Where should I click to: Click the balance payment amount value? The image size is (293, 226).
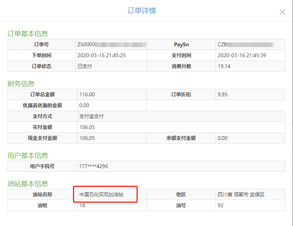[223, 138]
